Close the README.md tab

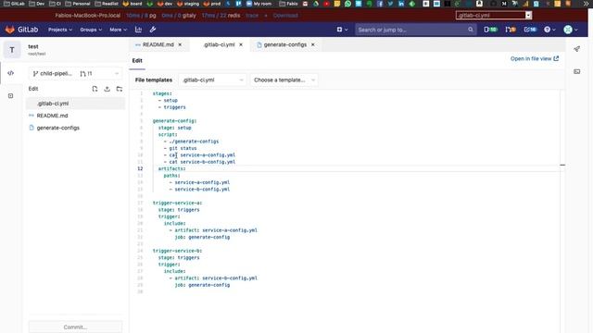(180, 44)
